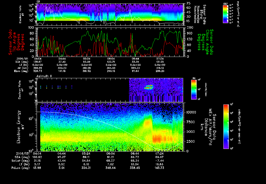Select PdLon value 13.98
Image resolution: width=266 pixels, height=184 pixels.
(x=37, y=168)
